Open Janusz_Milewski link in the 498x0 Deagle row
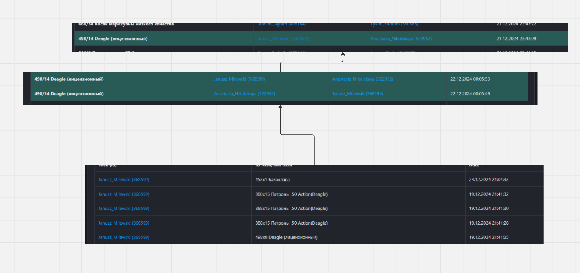The image size is (580, 273). pyautogui.click(x=124, y=237)
